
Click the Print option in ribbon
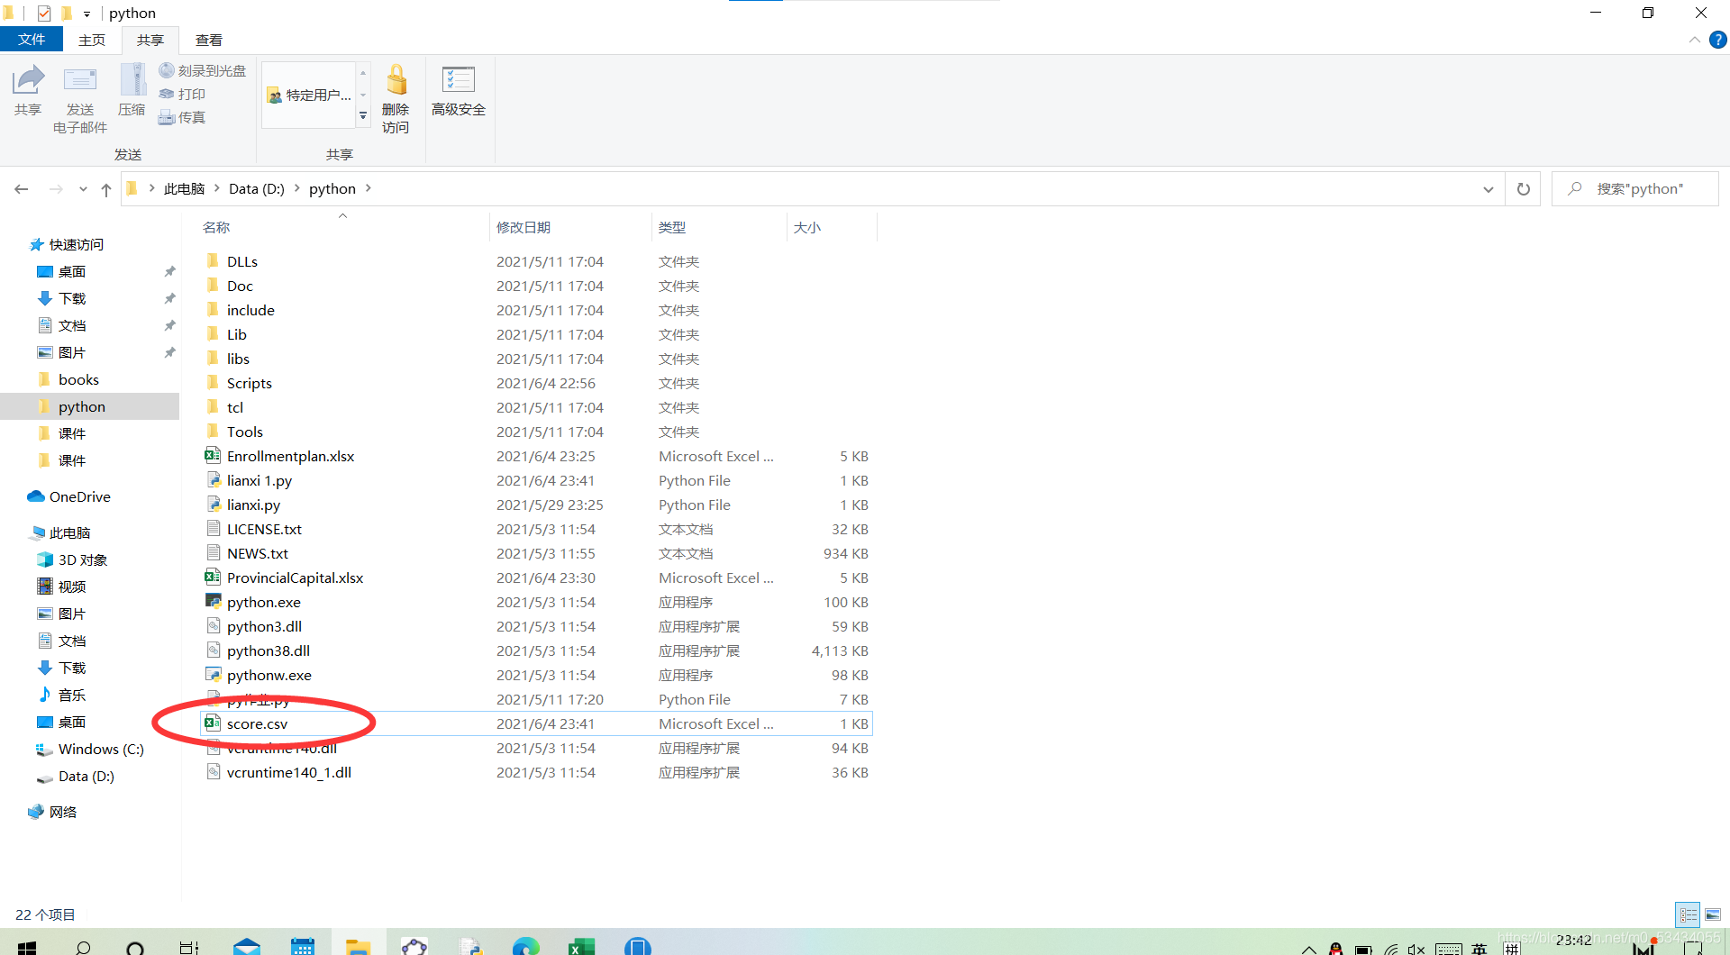(x=183, y=94)
